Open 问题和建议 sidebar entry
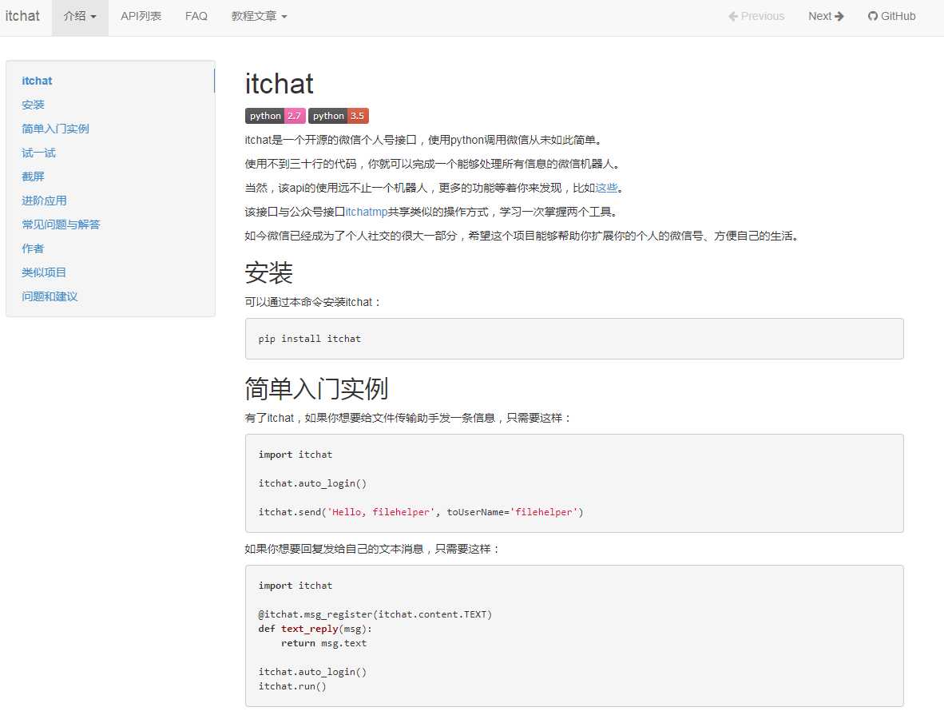The image size is (944, 711). [x=50, y=296]
